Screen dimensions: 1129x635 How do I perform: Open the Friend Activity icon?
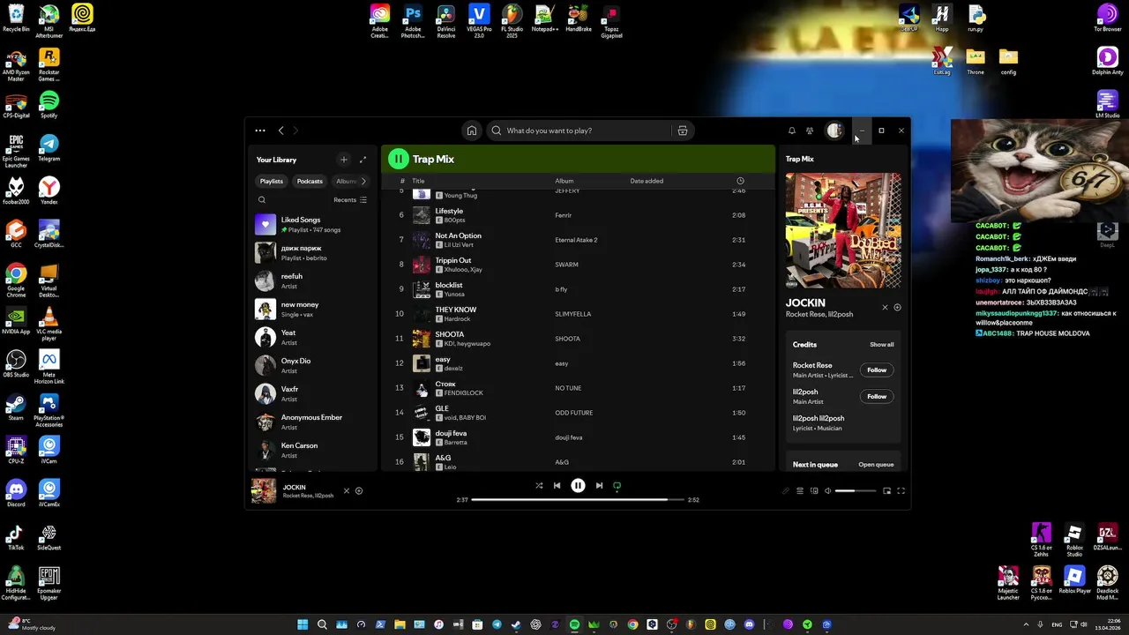tap(810, 131)
